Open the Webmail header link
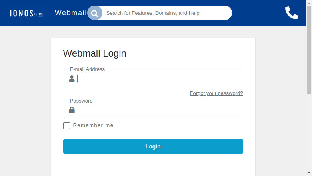The width and height of the screenshot is (312, 176). click(71, 13)
